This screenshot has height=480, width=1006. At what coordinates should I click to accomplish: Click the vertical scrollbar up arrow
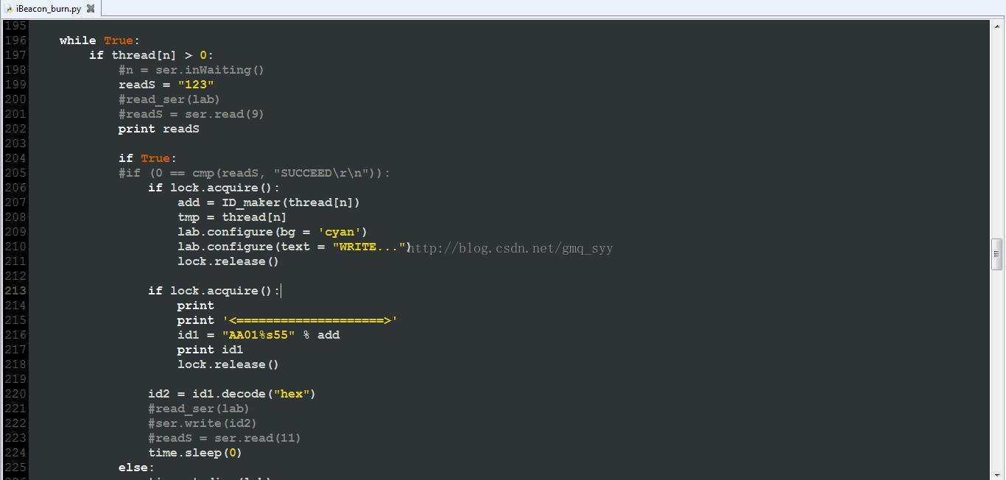997,27
